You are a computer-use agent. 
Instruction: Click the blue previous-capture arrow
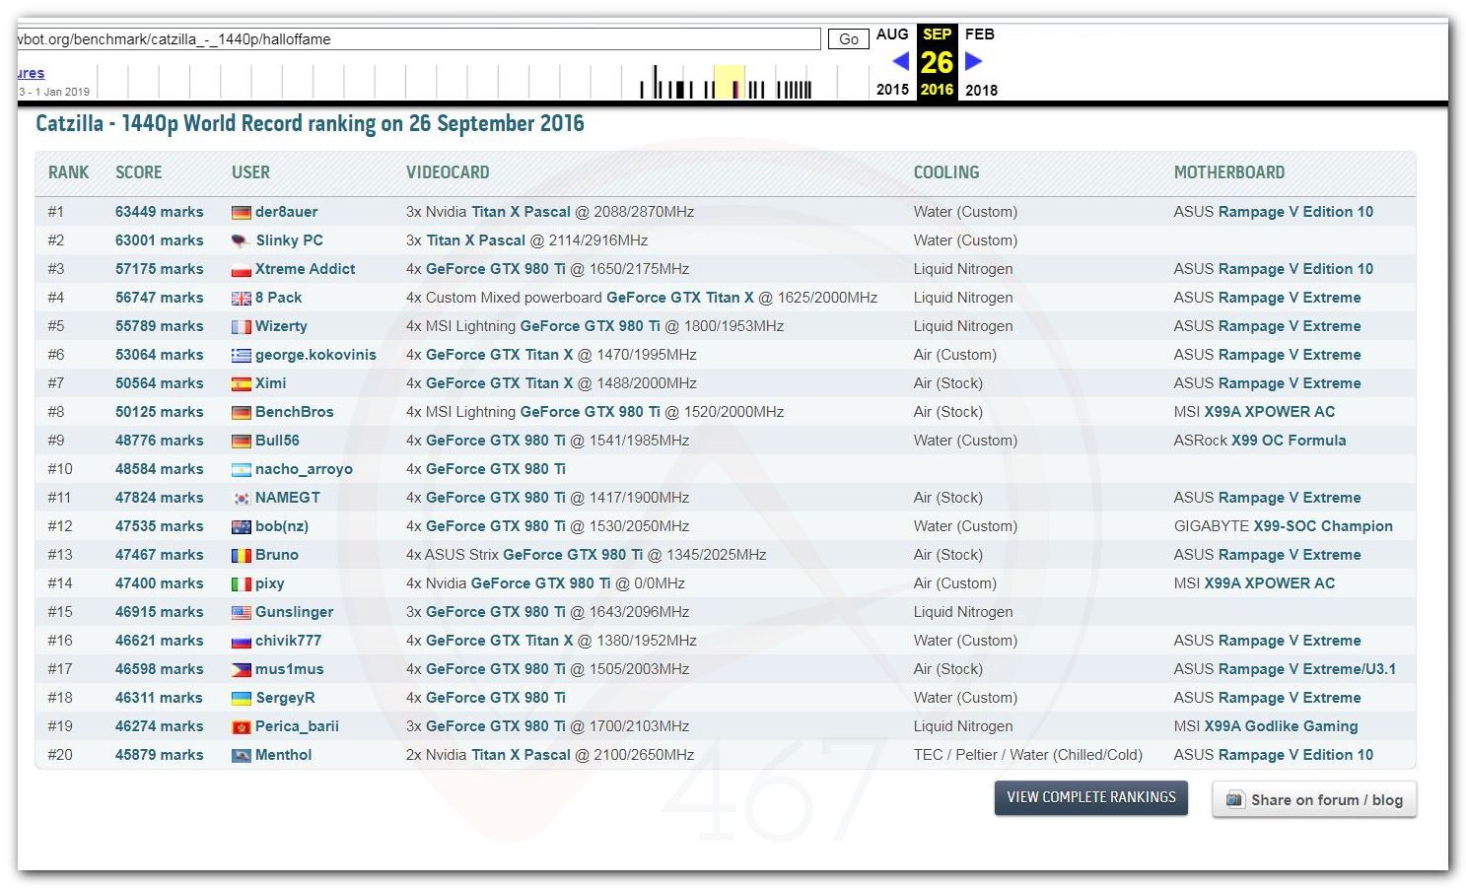(899, 61)
